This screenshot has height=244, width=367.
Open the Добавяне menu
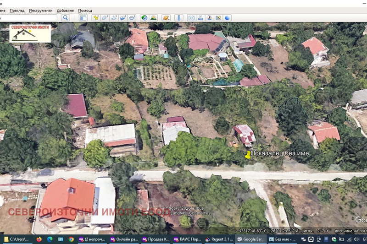pyautogui.click(x=65, y=11)
